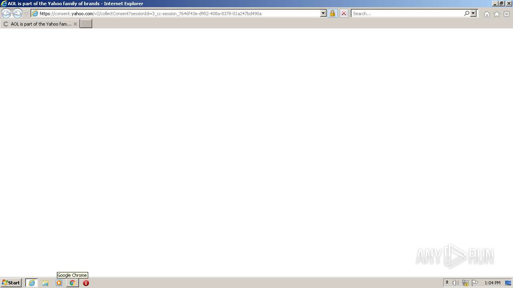Go back with the browser Back arrow
513x288 pixels.
coord(6,14)
